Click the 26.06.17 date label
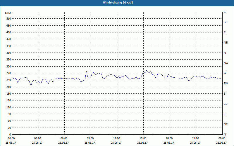The image size is (234, 146). click(x=221, y=142)
